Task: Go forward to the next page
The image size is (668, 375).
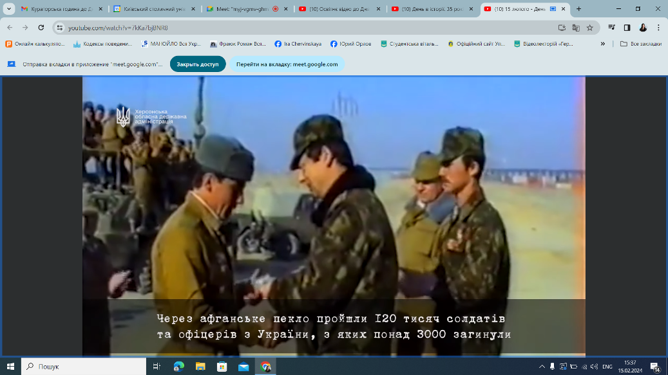Action: (25, 28)
